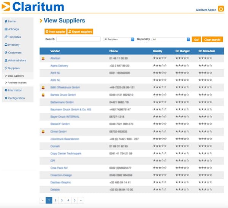This screenshot has width=228, height=208.
Task: Click the Templates paperclip icon
Action: [6, 37]
